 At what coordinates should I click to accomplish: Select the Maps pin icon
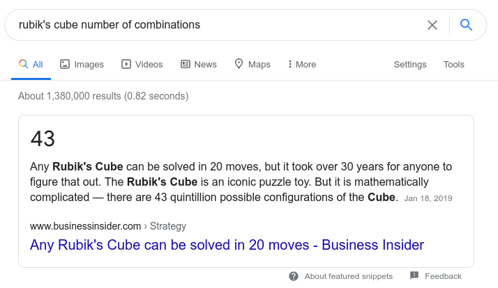(x=239, y=64)
